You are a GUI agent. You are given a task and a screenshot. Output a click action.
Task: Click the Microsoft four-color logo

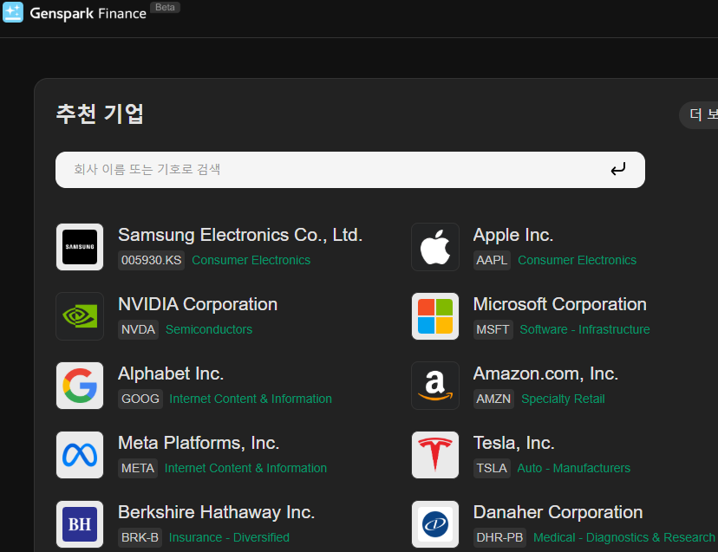coord(435,316)
